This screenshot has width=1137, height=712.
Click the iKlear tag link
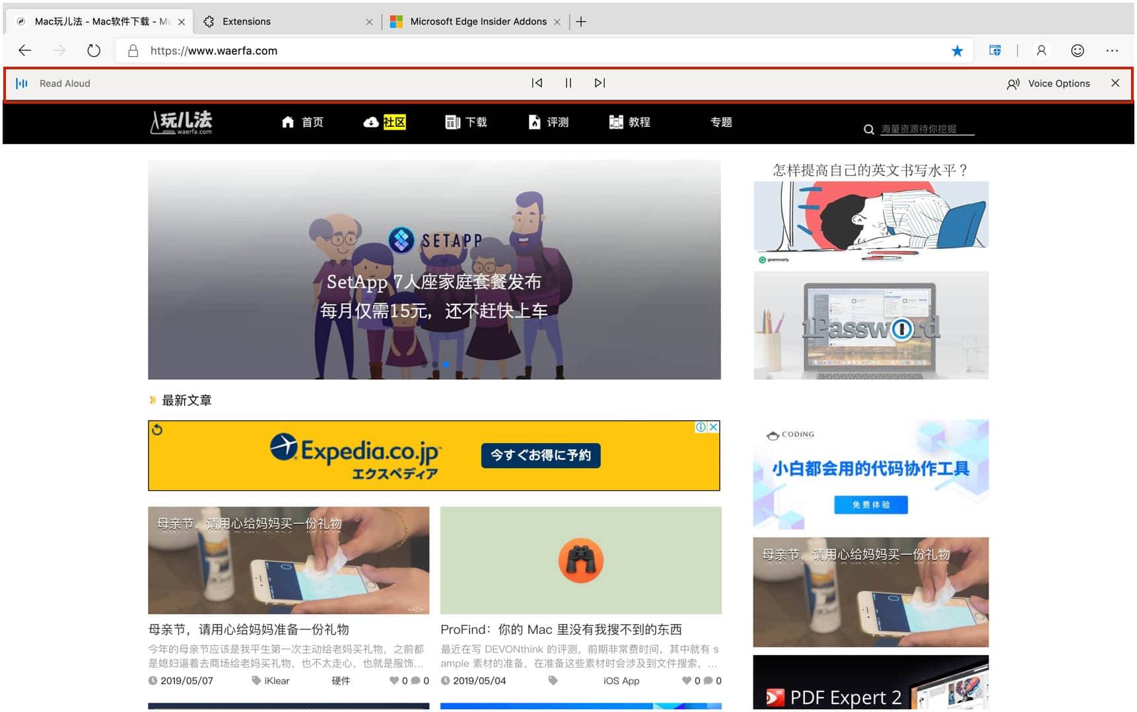click(x=277, y=681)
